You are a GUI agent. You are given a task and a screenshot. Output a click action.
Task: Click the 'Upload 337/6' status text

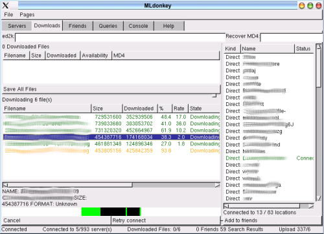[x=295, y=229]
